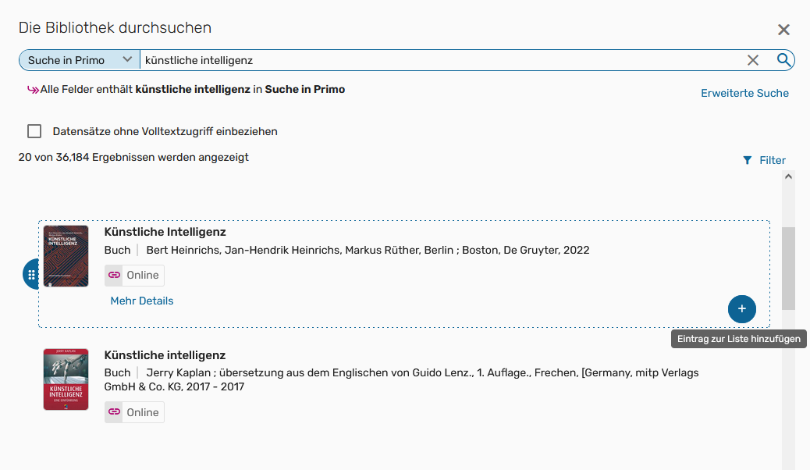Click the magnifier search icon
This screenshot has width=810, height=470.
pos(783,59)
